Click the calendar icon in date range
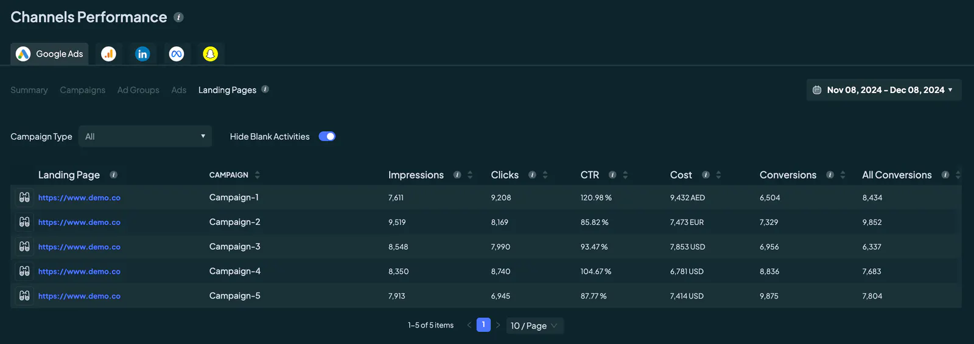 click(x=817, y=90)
